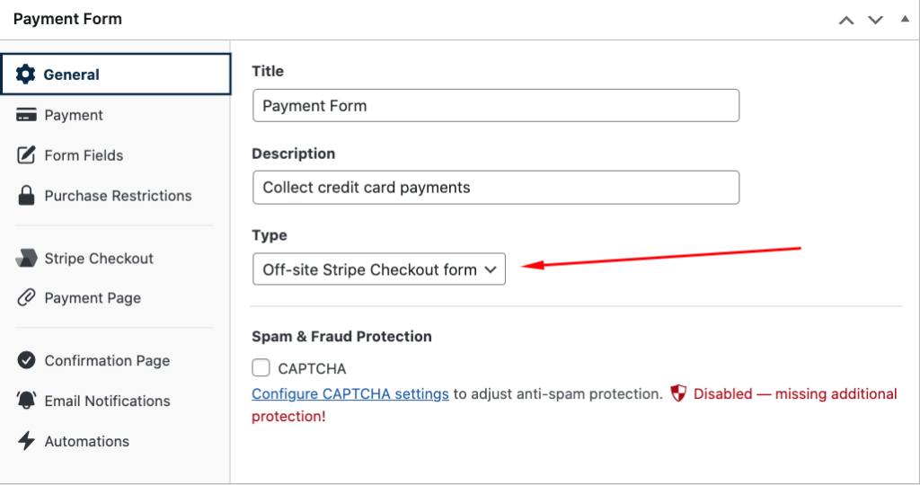Click the Confirmation Page checkmark icon
Image resolution: width=920 pixels, height=485 pixels.
27,361
